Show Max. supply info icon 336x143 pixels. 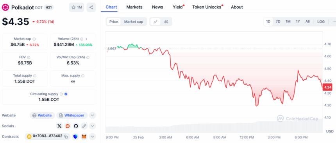(x=83, y=76)
